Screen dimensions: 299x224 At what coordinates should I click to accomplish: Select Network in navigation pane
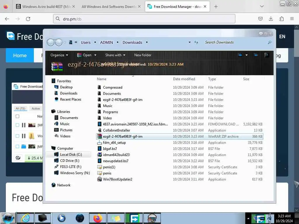[64, 185]
